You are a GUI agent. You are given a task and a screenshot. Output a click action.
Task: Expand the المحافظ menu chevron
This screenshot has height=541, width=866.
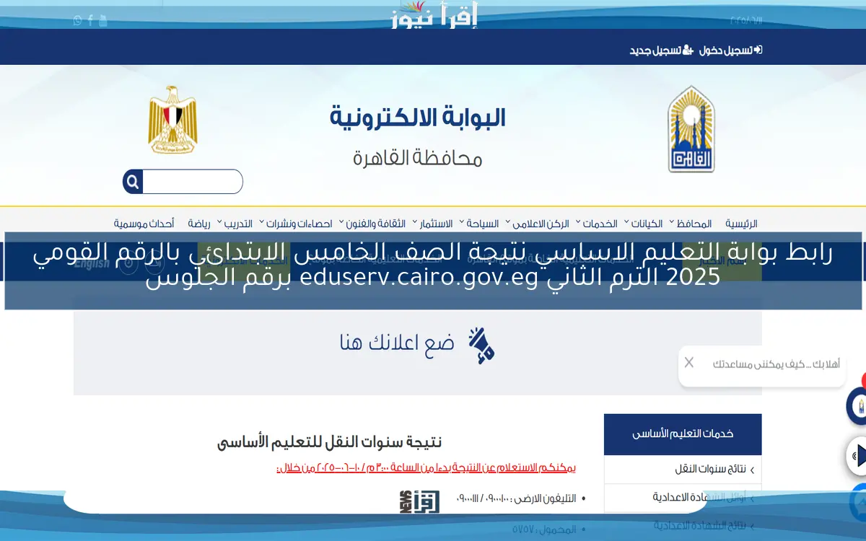point(672,222)
